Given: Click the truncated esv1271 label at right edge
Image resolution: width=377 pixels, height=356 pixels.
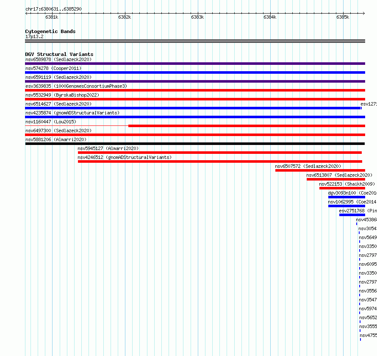Looking at the screenshot, I should tap(369, 104).
